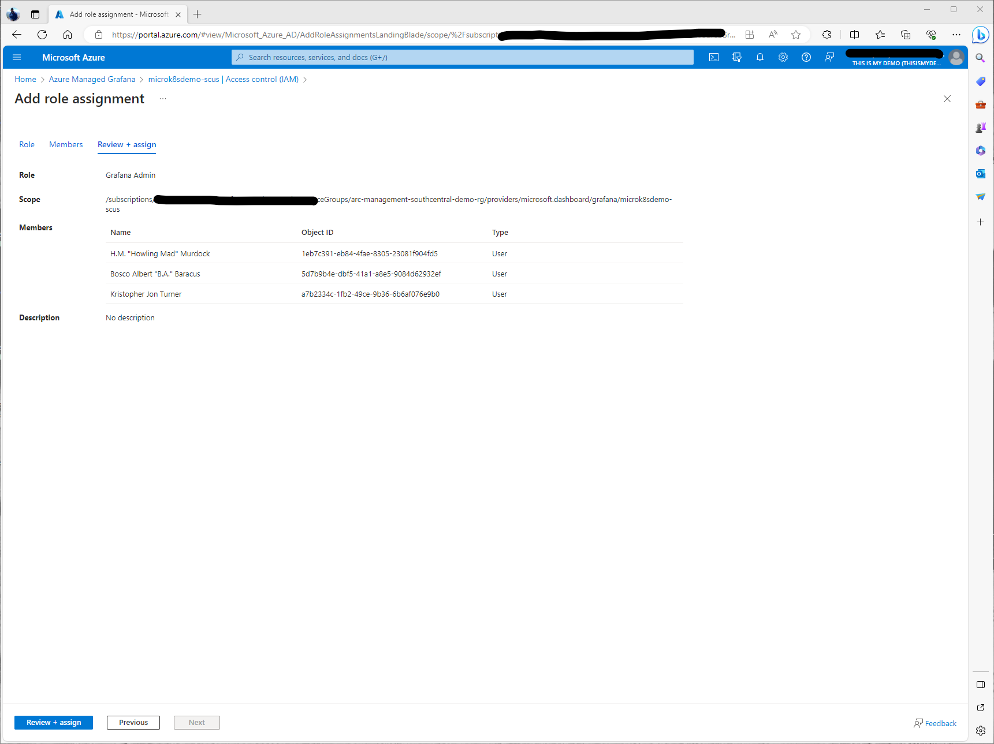
Task: Open Azure portal settings gear
Action: coord(783,57)
